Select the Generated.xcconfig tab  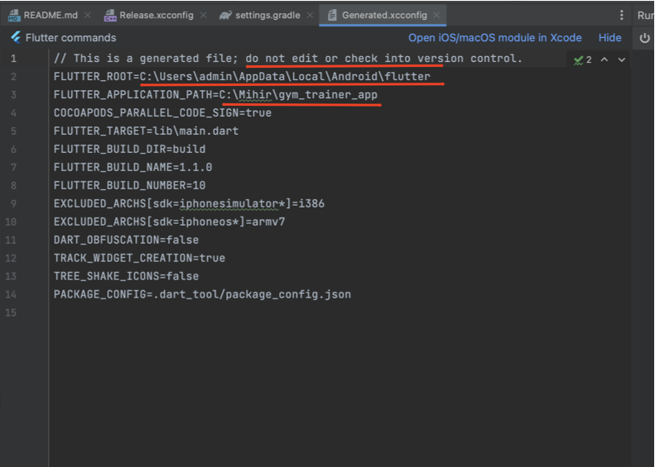coord(383,15)
